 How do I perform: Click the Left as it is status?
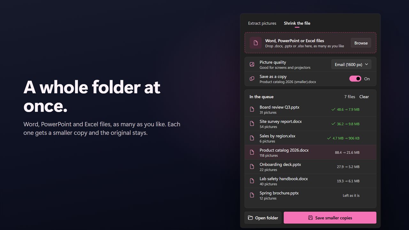pyautogui.click(x=351, y=195)
